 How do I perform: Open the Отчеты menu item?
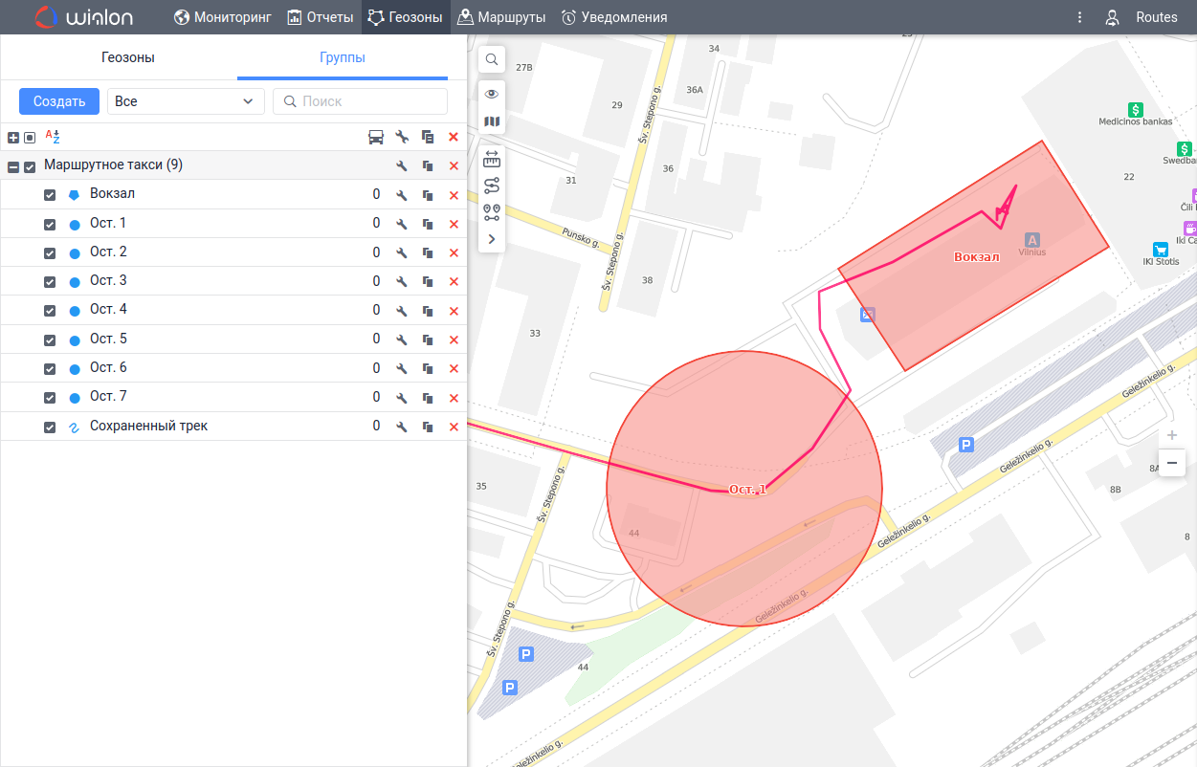[x=321, y=17]
